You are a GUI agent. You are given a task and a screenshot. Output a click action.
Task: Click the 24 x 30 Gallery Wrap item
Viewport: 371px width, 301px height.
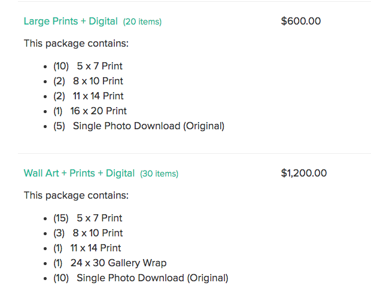[110, 263]
